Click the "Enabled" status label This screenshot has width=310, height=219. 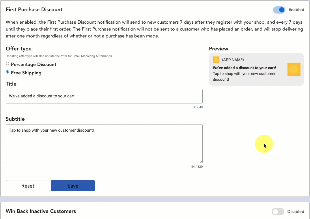pos(296,10)
